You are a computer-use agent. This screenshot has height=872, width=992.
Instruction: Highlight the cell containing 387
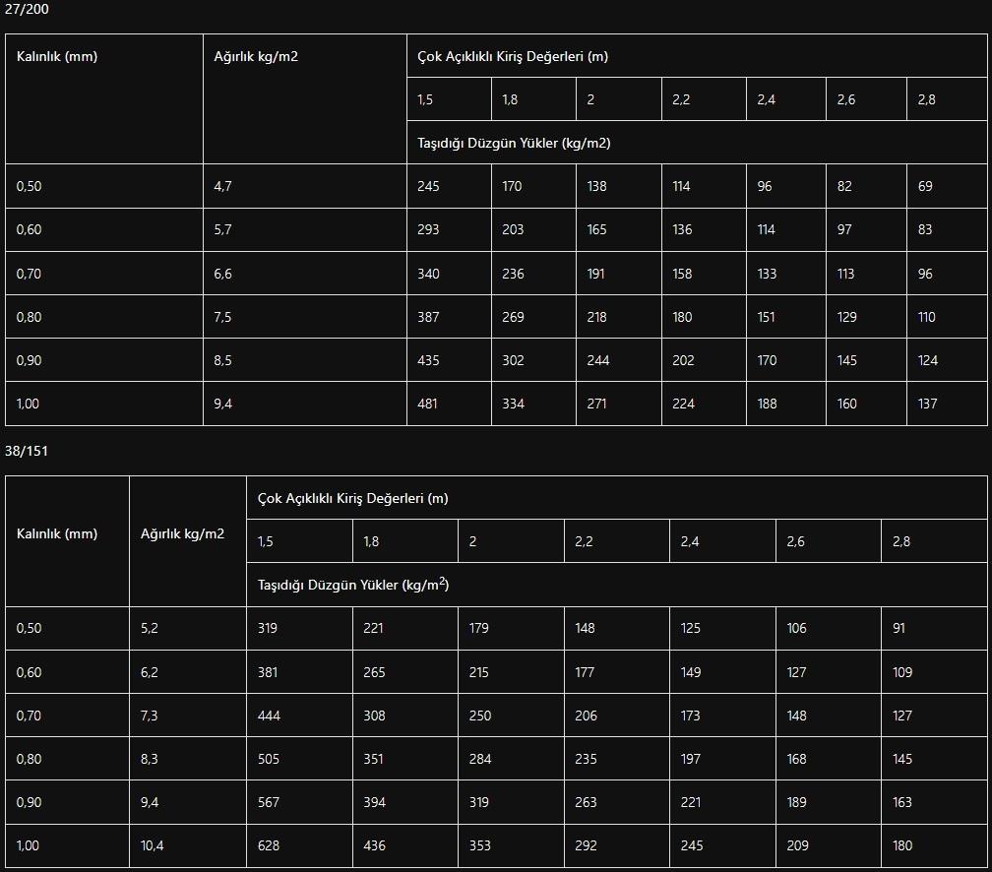click(x=428, y=317)
